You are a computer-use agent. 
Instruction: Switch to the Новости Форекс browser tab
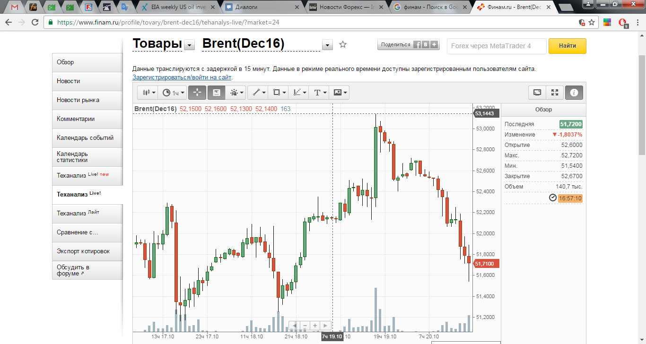(346, 7)
